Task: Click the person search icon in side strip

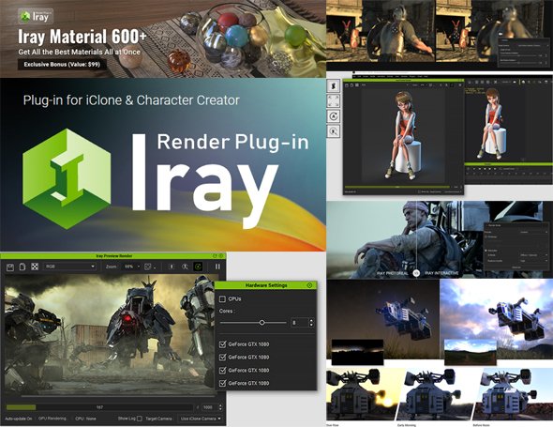Action: click(x=334, y=131)
